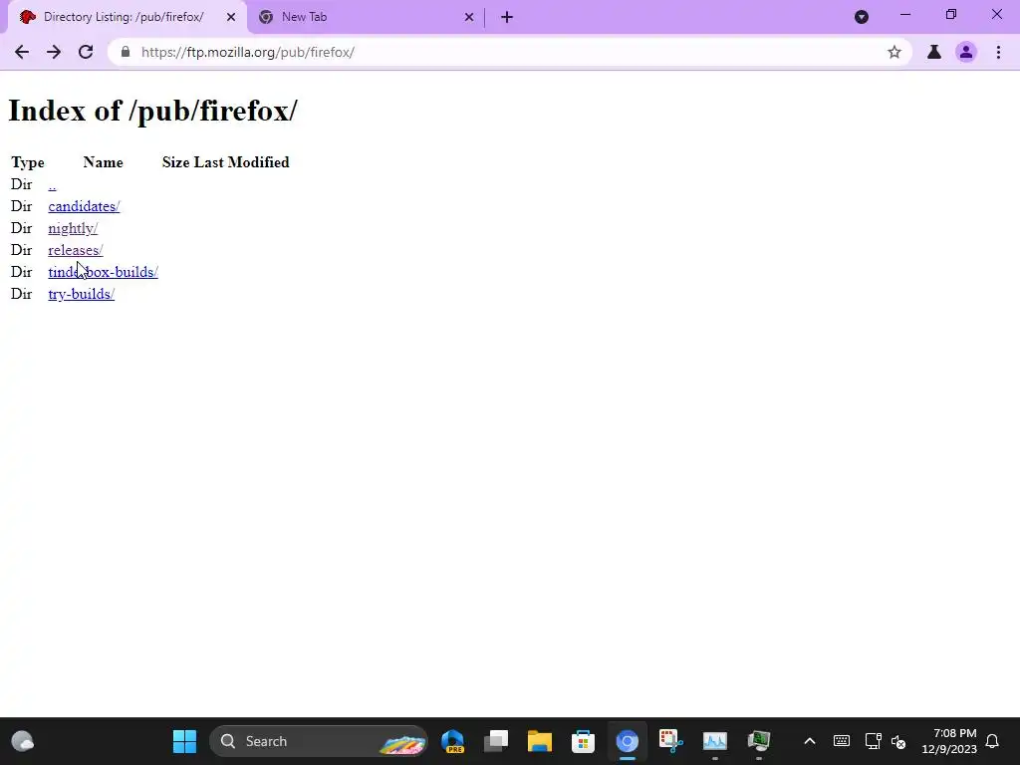Open File Explorer from taskbar
Image resolution: width=1020 pixels, height=765 pixels.
point(540,741)
